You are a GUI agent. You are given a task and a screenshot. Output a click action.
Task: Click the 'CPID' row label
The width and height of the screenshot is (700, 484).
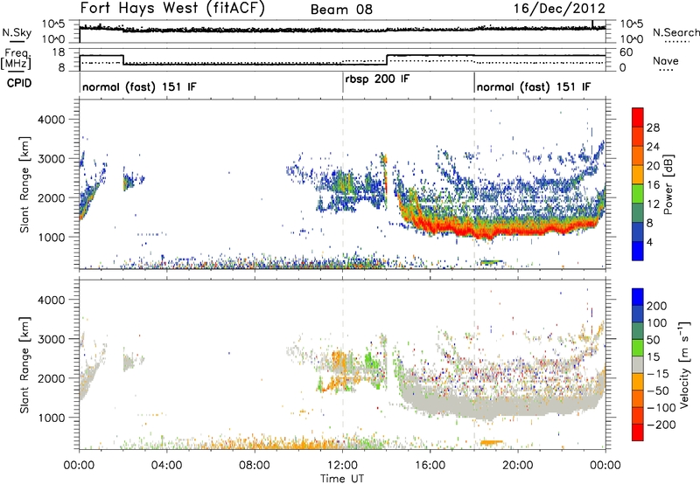(x=19, y=83)
